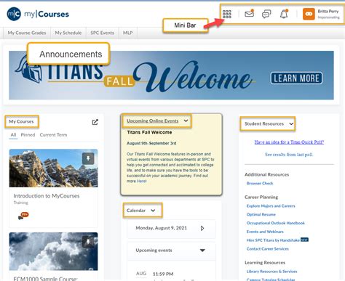Screen dimensions: 345x281
Task: Open the Browser Check link
Action: (260, 183)
